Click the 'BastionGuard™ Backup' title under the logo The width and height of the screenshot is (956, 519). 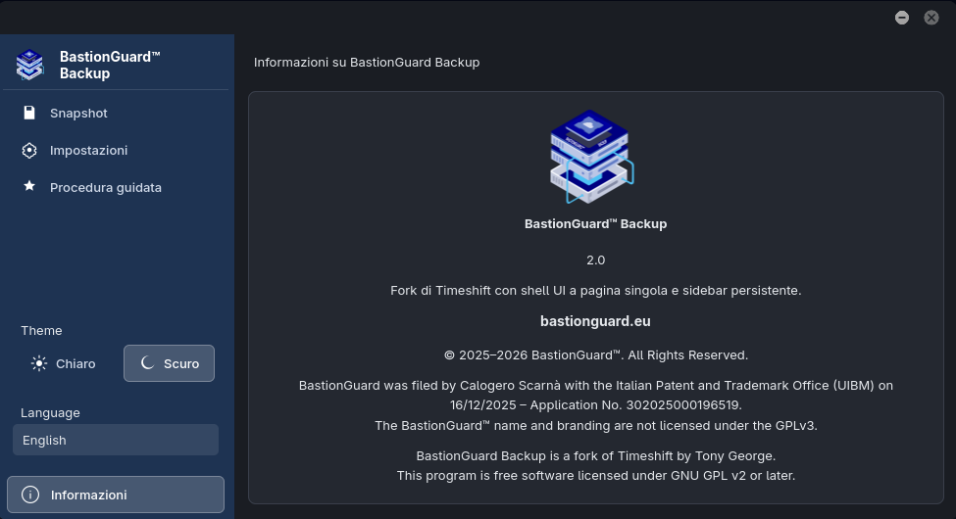click(596, 223)
